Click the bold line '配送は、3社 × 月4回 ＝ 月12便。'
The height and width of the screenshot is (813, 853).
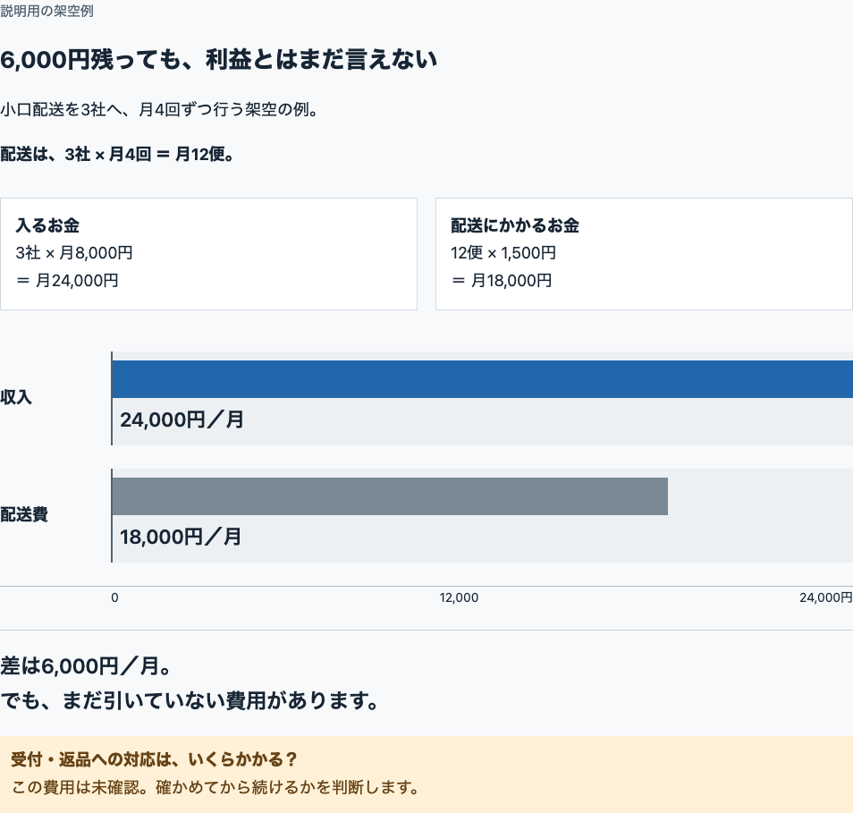click(117, 154)
